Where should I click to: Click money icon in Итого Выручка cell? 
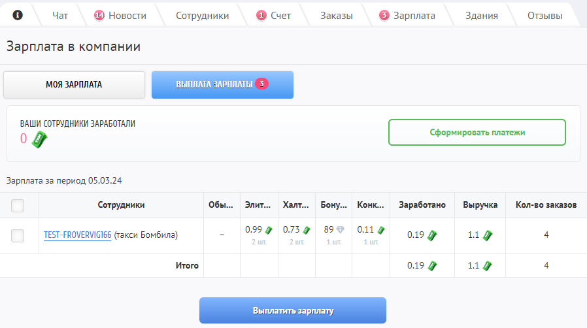(487, 266)
